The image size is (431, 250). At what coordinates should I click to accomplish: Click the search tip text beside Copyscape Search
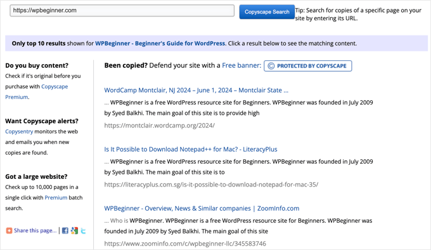(x=358, y=15)
